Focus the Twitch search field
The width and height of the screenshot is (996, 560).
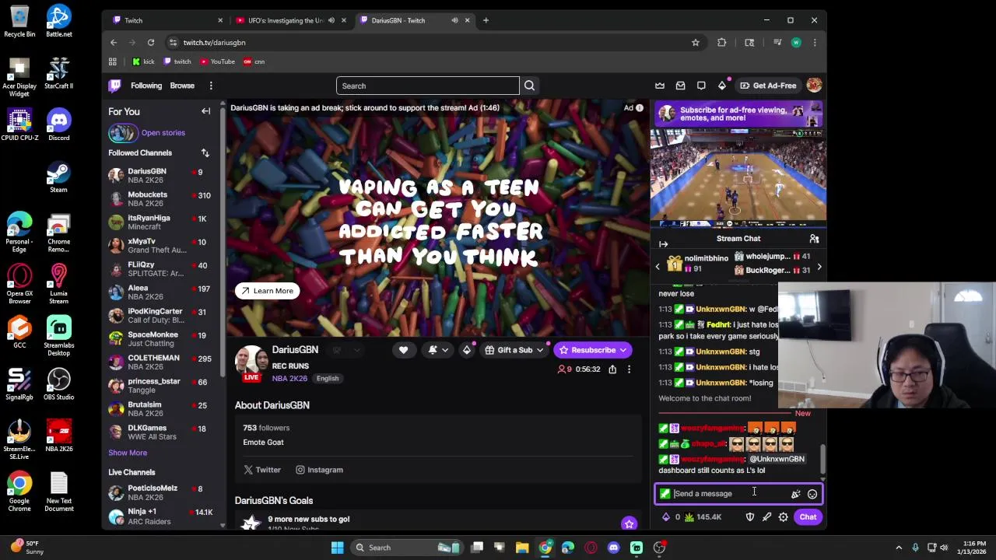click(x=428, y=86)
